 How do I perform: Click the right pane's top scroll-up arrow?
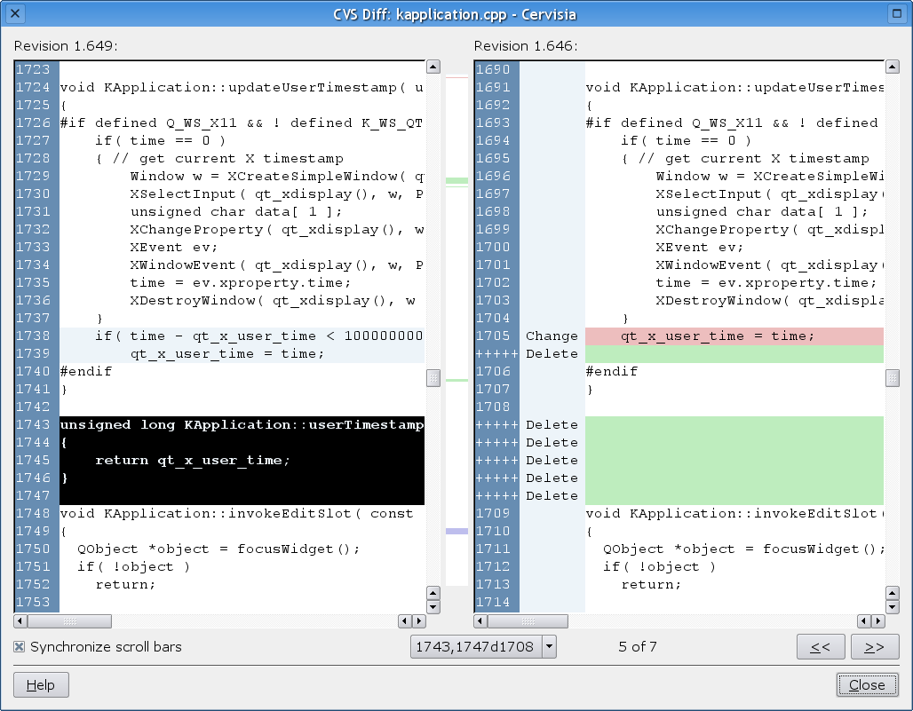click(893, 67)
